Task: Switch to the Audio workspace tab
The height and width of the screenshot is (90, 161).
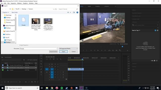Action: point(89,6)
